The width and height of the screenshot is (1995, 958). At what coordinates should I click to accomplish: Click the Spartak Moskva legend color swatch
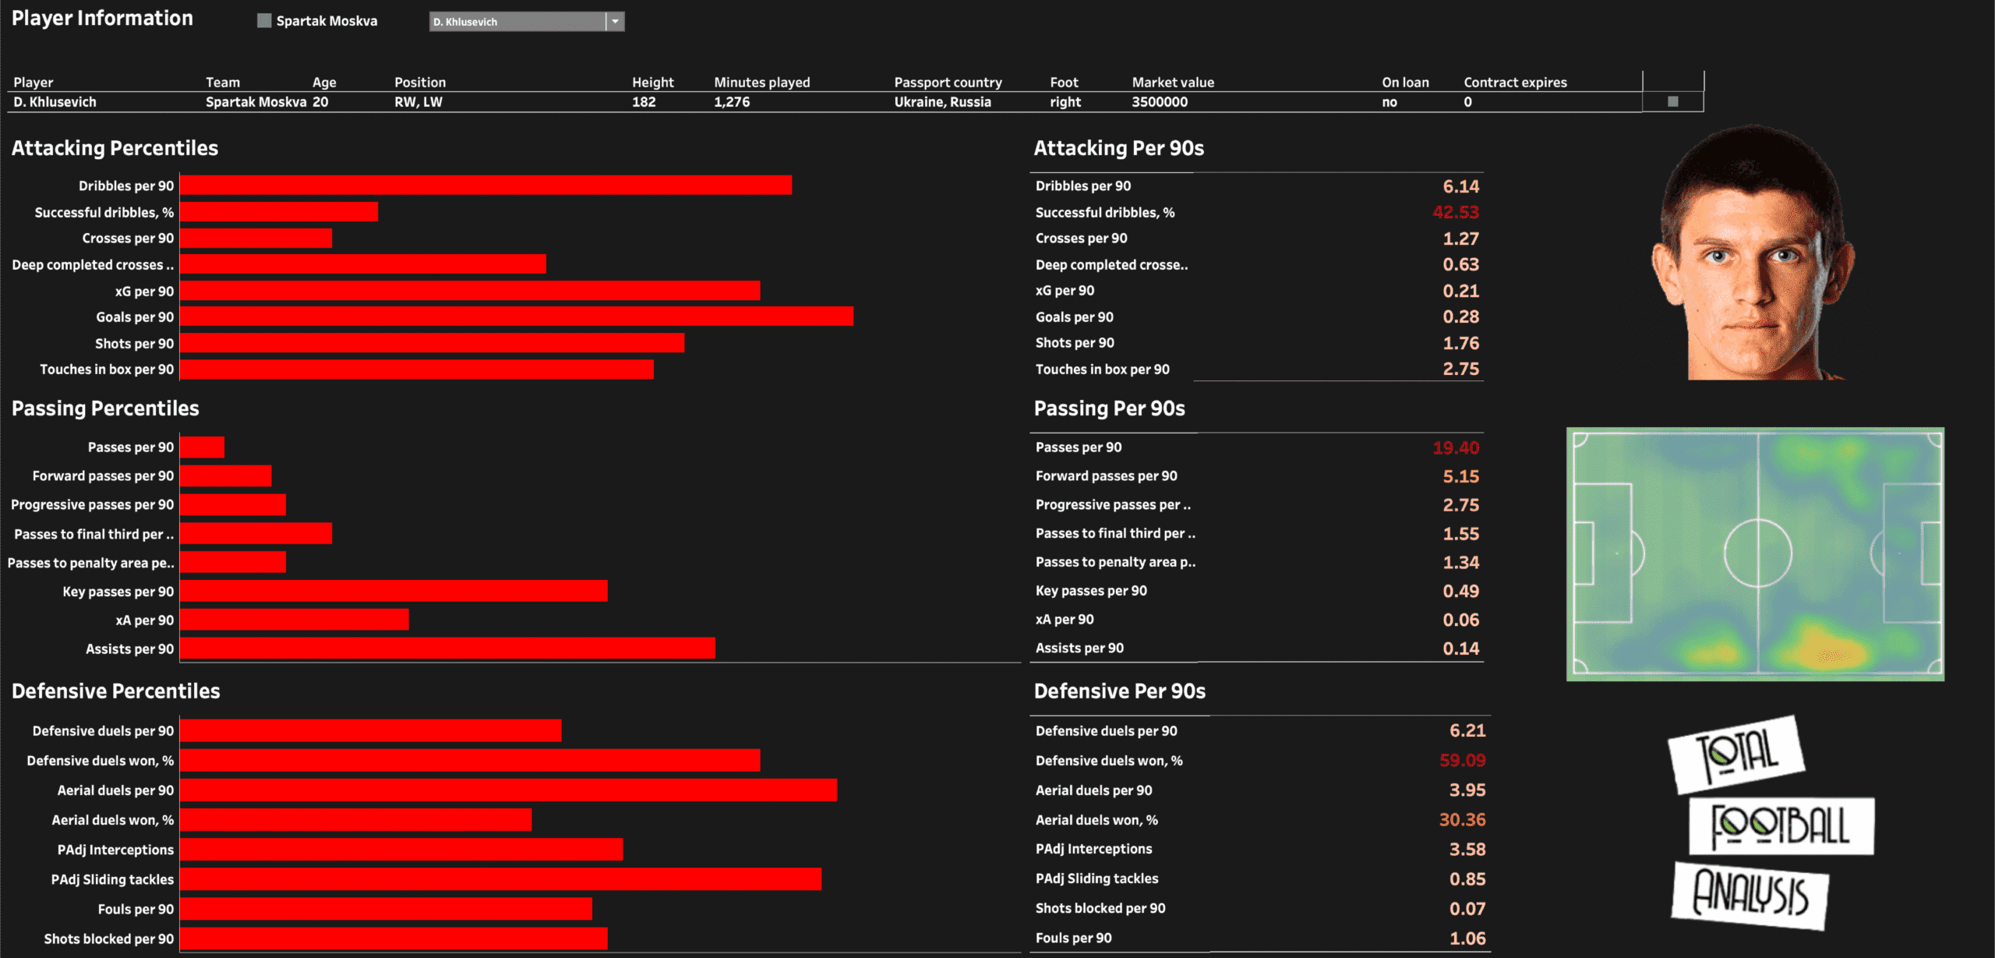click(x=264, y=21)
